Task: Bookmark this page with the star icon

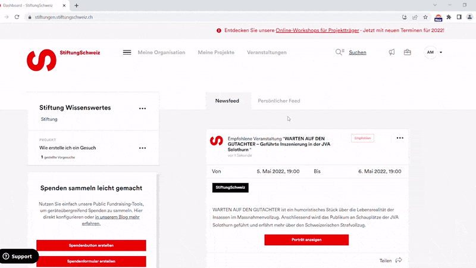Action: [425, 17]
